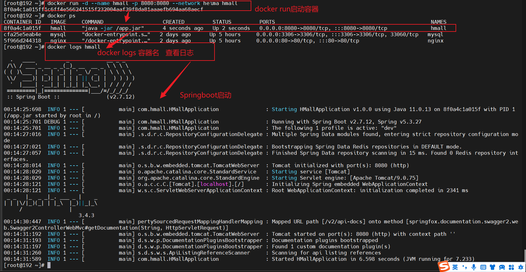Open the four-square toolbox icon in IME bar
The height and width of the screenshot is (272, 526).
pos(511,267)
